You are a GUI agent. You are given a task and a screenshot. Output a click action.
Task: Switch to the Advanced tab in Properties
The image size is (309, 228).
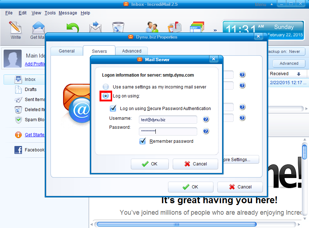point(132,51)
